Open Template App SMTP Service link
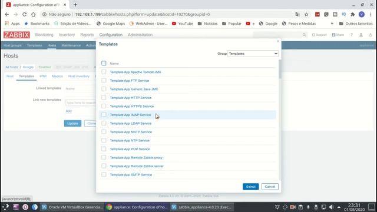Viewport: 377px width, 212px height. (131, 175)
